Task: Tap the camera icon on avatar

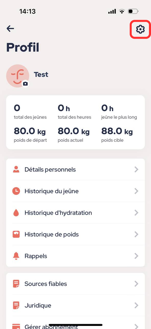Action: point(25,84)
